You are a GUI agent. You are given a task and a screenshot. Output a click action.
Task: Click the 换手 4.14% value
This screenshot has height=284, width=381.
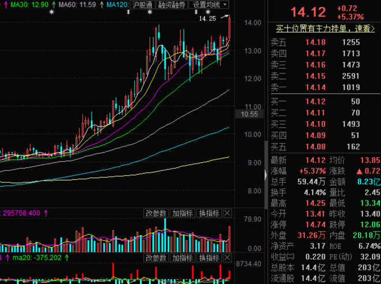point(315,192)
